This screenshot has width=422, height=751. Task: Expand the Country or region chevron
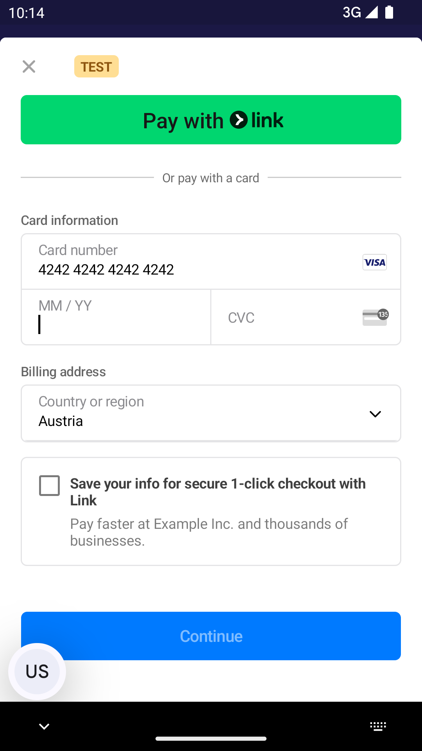[375, 414]
